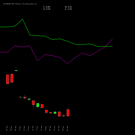Click the 17 Aug date label

tap(37, 128)
